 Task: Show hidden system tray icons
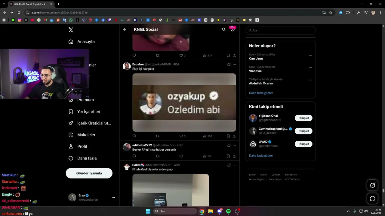pyautogui.click(x=348, y=211)
